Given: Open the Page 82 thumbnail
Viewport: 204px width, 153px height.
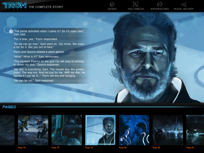Looking at the screenshot, I should [168, 130].
